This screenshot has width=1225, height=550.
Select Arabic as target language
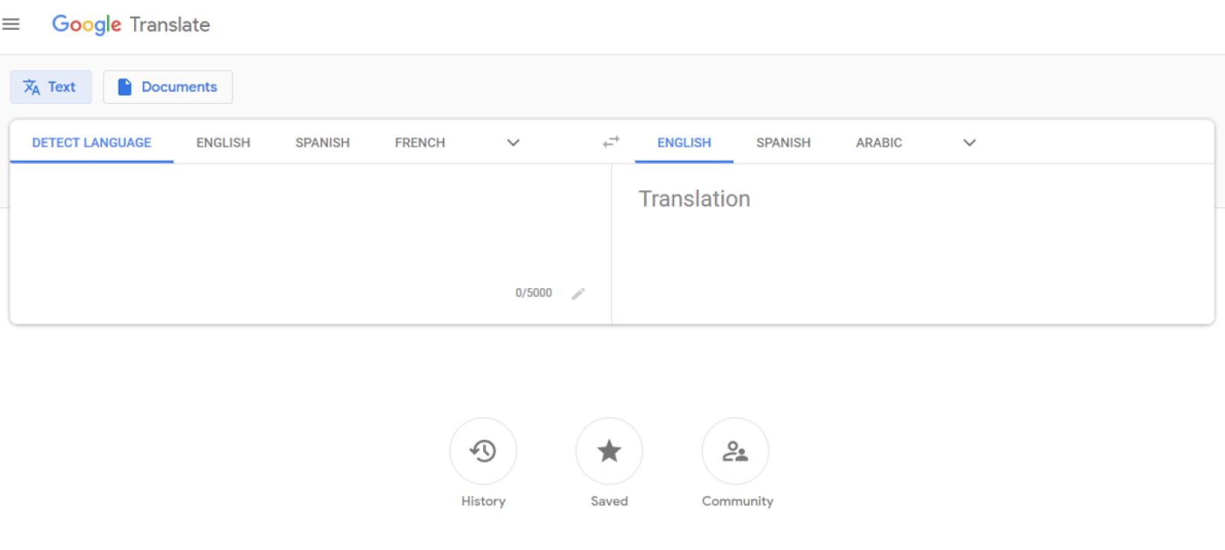879,143
